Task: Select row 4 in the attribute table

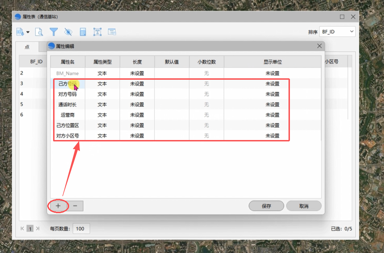Action: click(33, 94)
